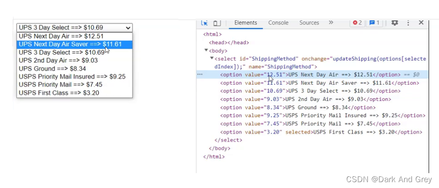The image size is (439, 188).
Task: Switch to the Console tab
Action: (278, 23)
